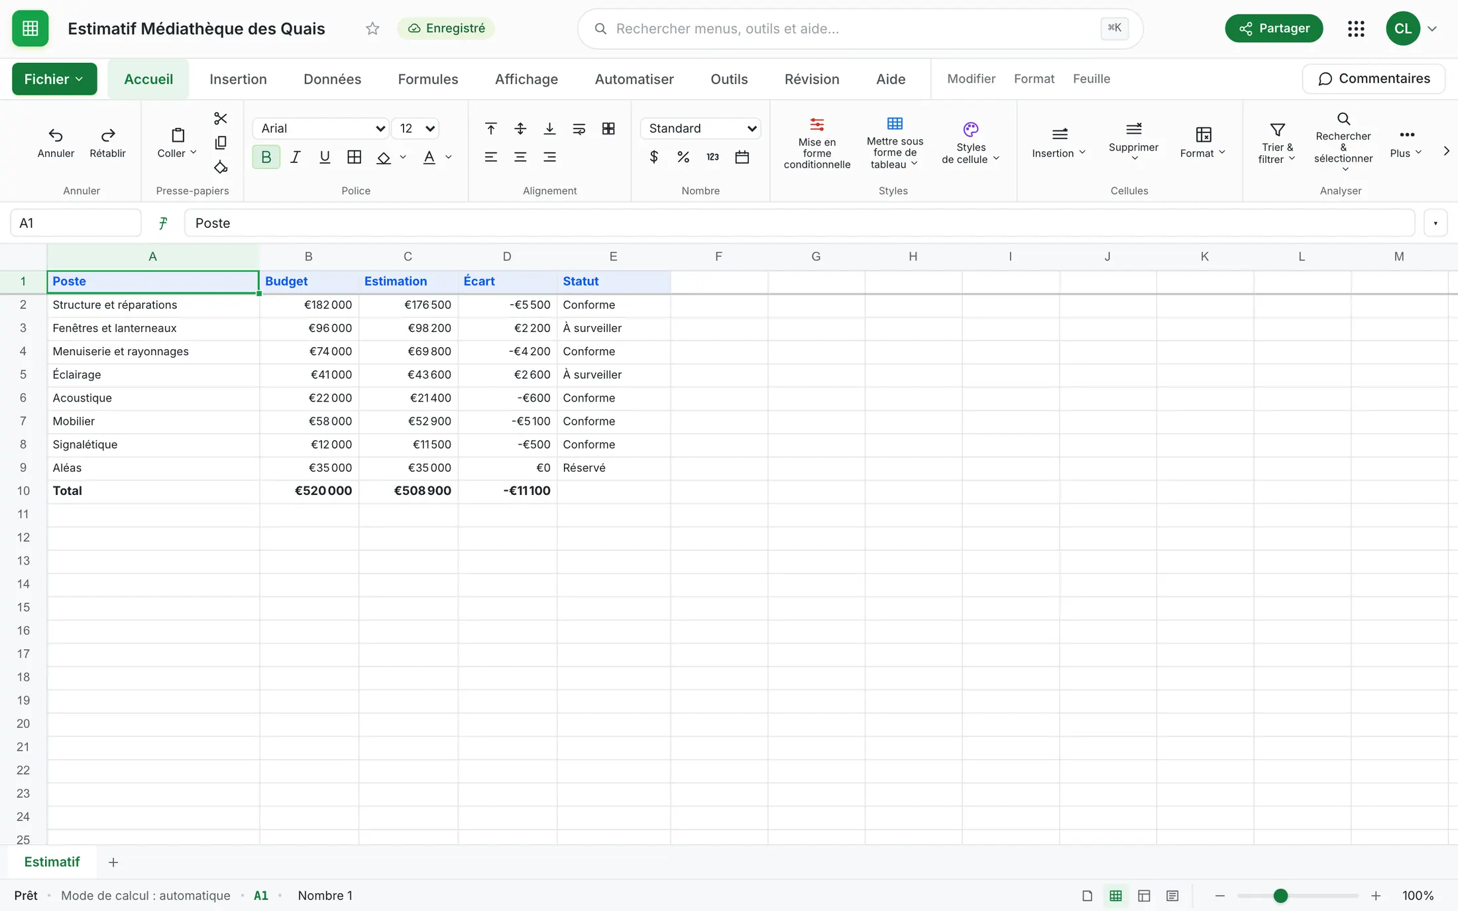This screenshot has height=911, width=1458.
Task: Click the Partager share button
Action: point(1274,28)
